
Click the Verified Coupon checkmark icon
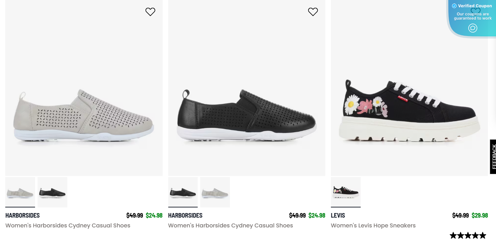pyautogui.click(x=454, y=6)
